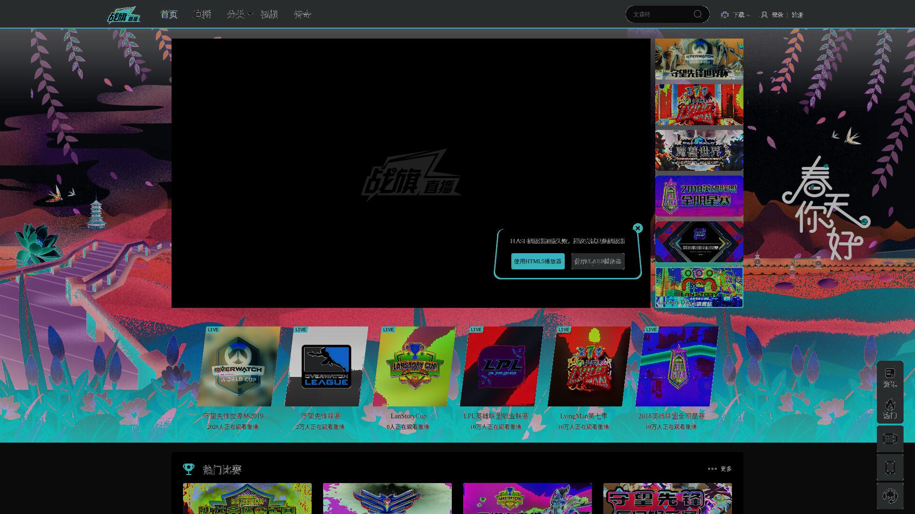Click the 注册 register link

(797, 15)
